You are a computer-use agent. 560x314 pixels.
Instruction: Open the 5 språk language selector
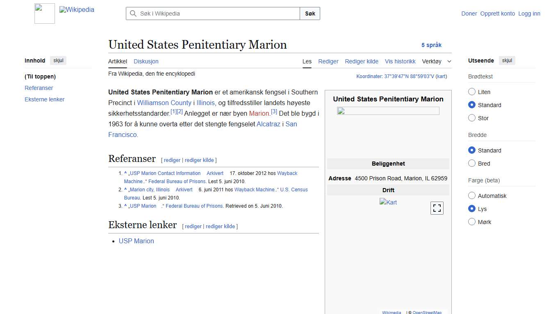pos(432,45)
